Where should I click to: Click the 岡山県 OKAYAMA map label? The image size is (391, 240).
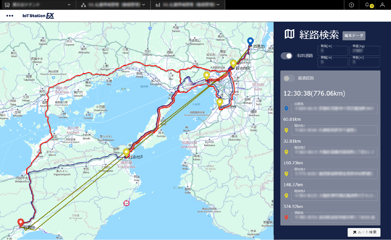click(62, 90)
